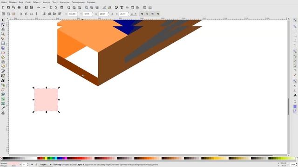Open Text and Font dialog icon
298x167 pixels.
(122, 7)
